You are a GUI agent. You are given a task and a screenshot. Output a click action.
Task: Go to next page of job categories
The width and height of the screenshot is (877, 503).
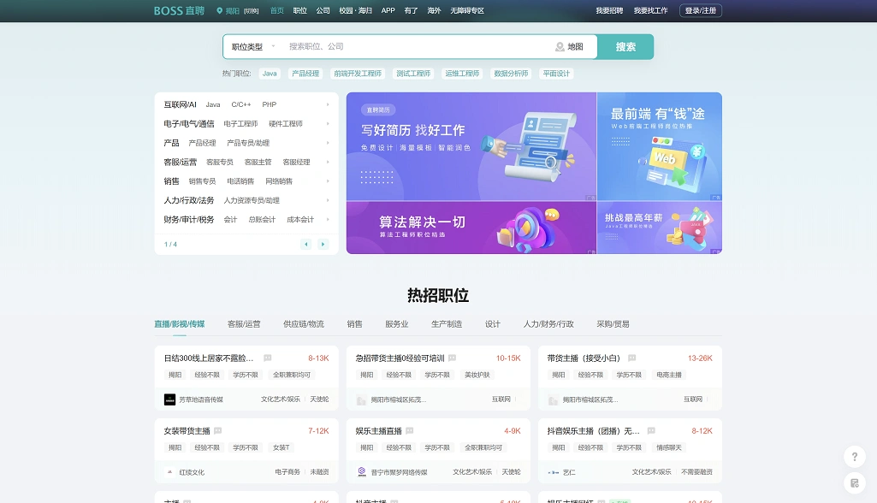click(323, 245)
